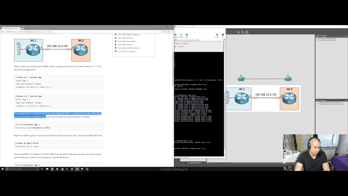Image resolution: width=348 pixels, height=196 pixels.
Task: Expand Unit 4: BGP Communities
Action: (x=116, y=41)
